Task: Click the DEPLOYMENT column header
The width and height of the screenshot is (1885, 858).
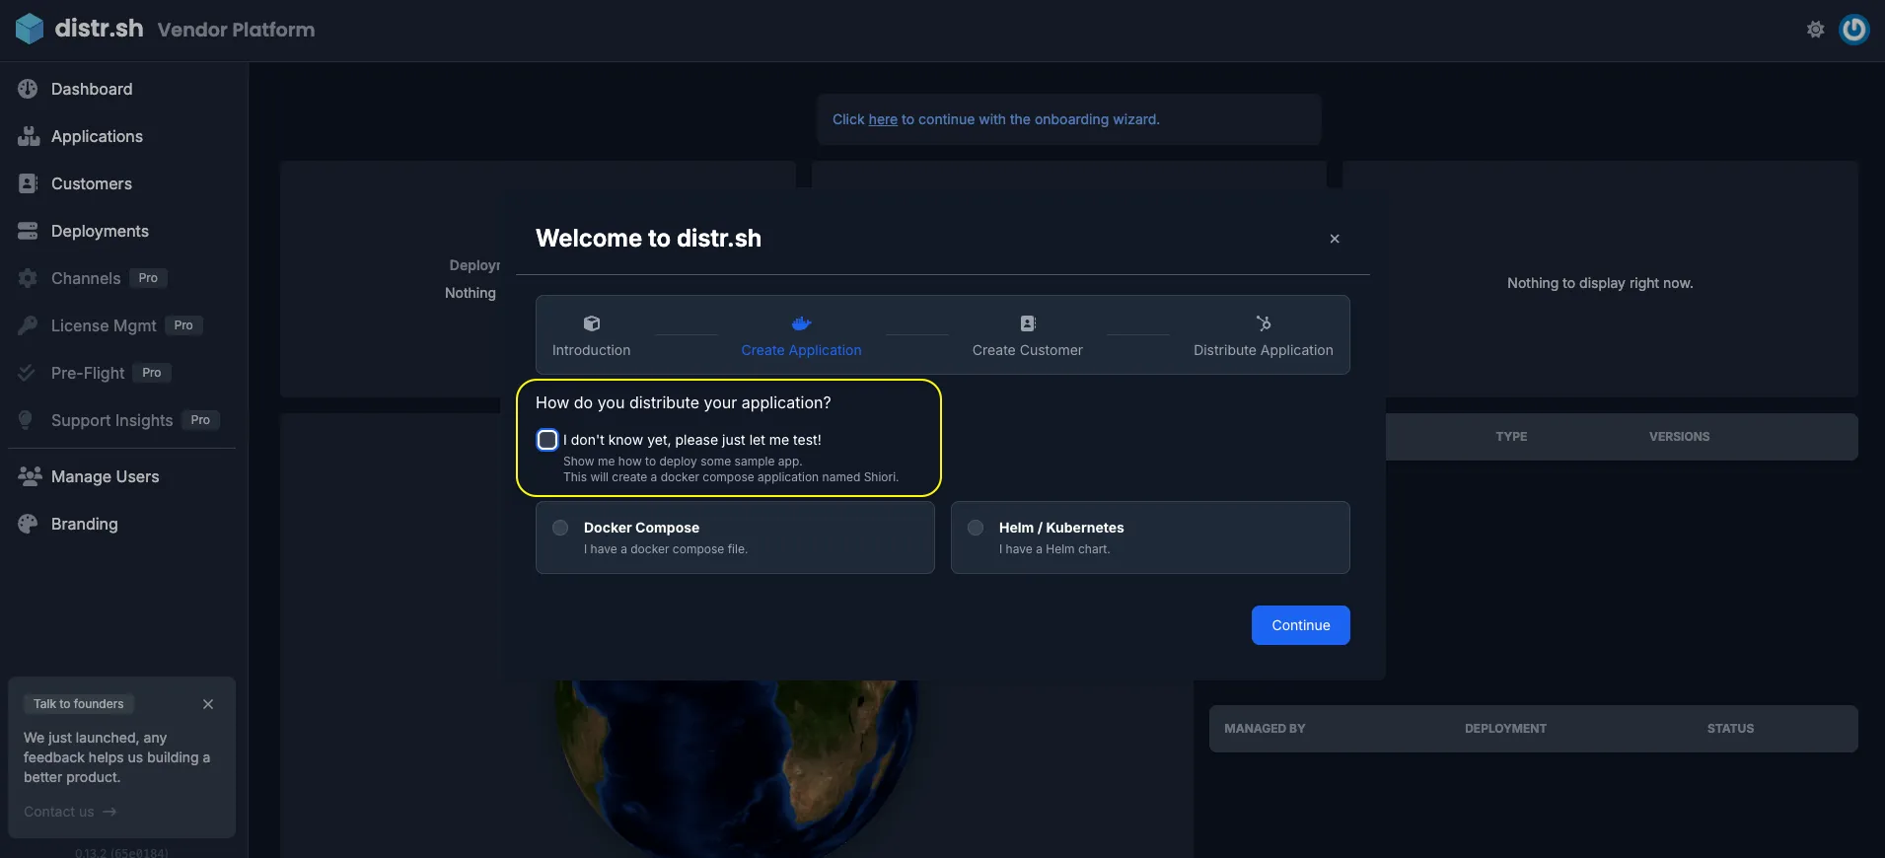Action: pyautogui.click(x=1505, y=729)
